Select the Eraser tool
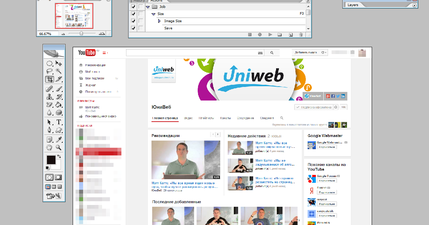Viewport: 429px width, 225px height. tap(49, 104)
